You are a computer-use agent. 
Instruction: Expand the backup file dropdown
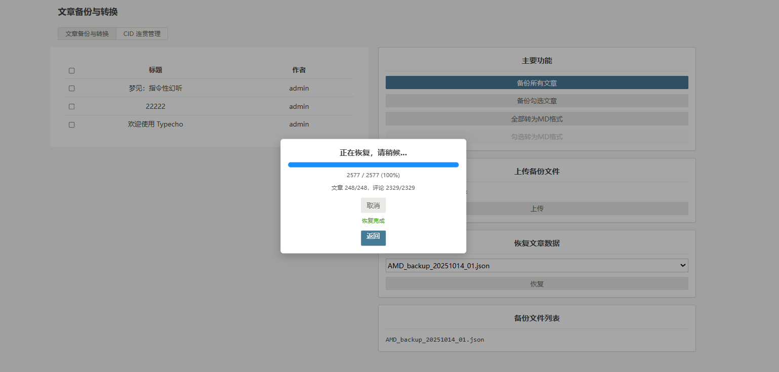click(x=537, y=266)
